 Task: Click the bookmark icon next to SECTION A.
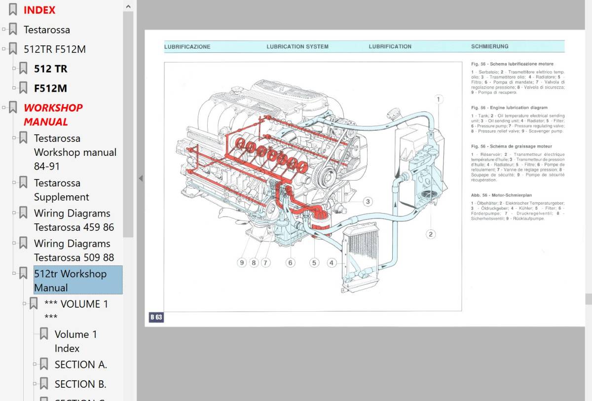pyautogui.click(x=44, y=365)
